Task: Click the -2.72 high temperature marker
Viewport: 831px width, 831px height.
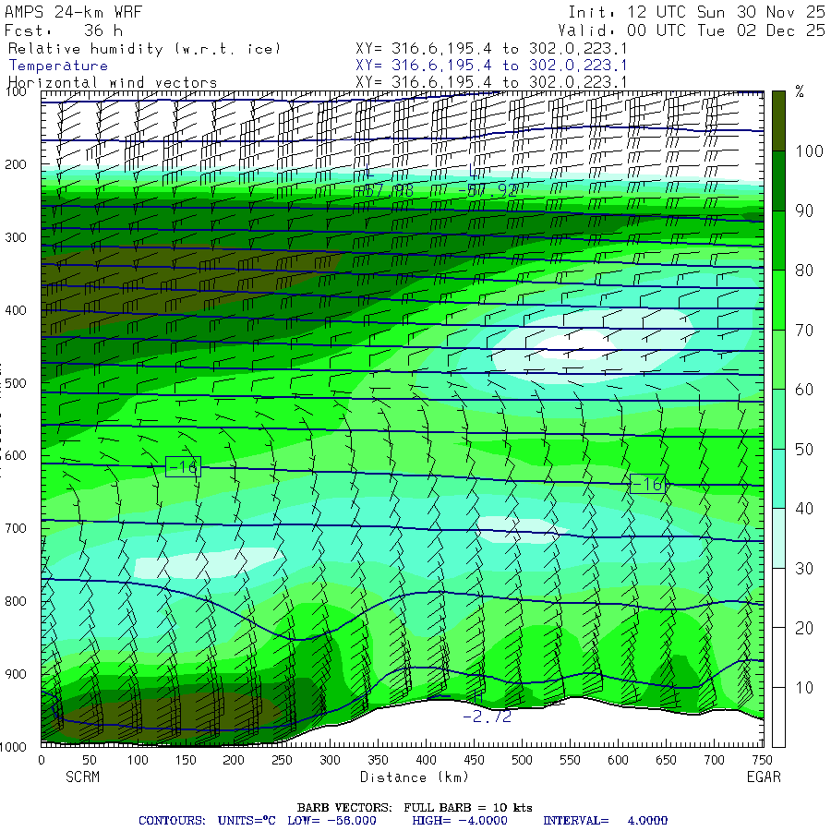Action: coord(487,717)
